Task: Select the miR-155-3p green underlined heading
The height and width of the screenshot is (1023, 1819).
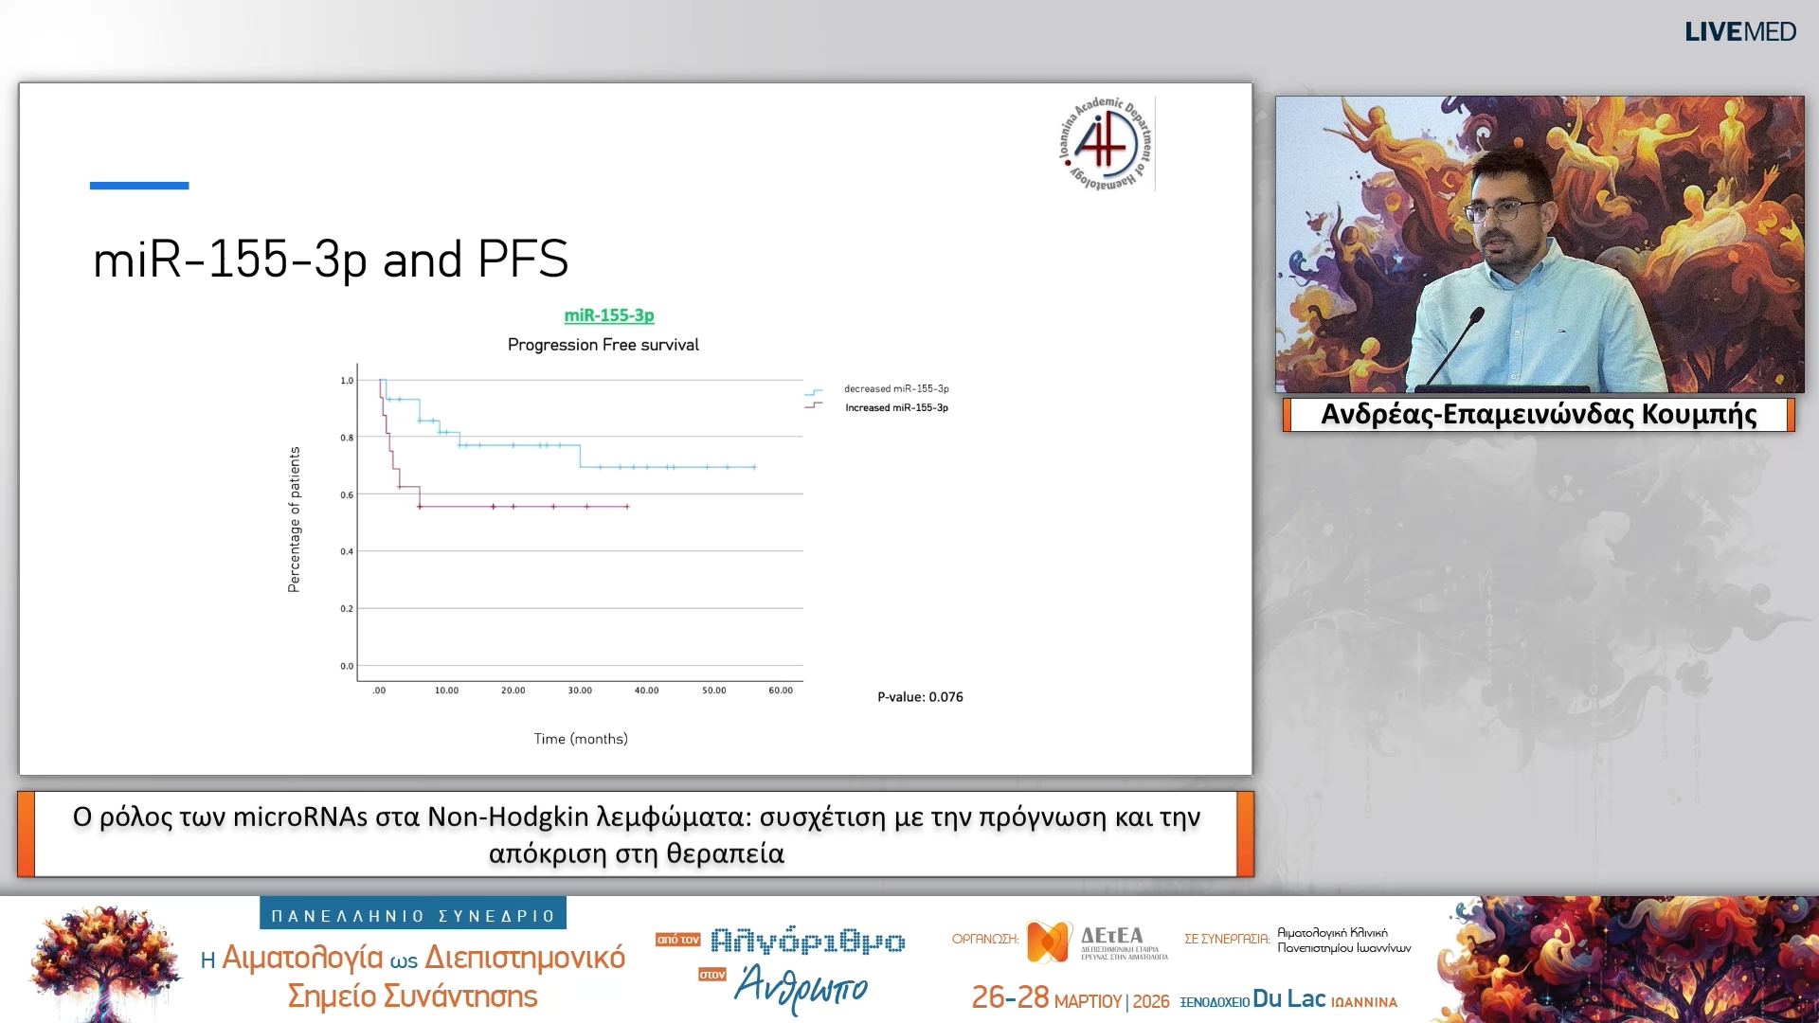Action: [609, 315]
